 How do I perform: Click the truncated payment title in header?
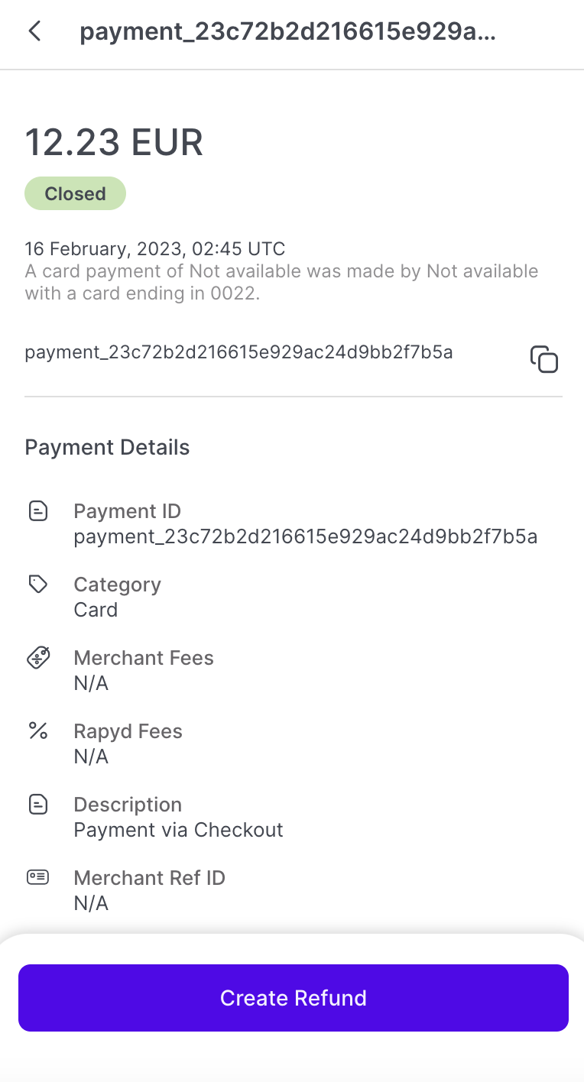click(287, 32)
